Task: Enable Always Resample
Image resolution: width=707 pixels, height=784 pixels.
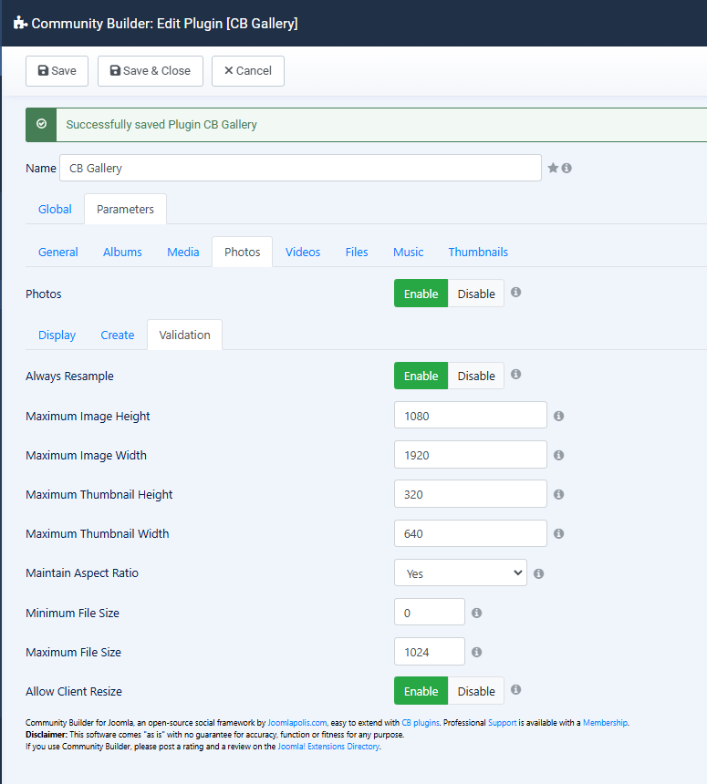Action: (x=421, y=376)
